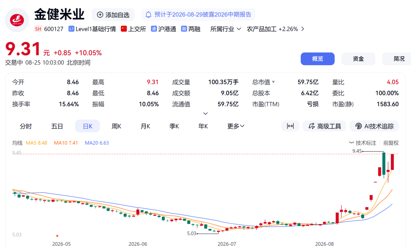Click the current price 9.31
The width and height of the screenshot is (411, 250).
[23, 49]
